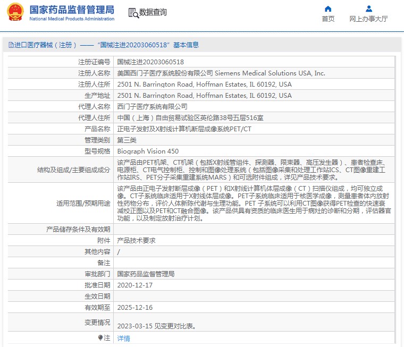Select registration number 国械注进20203060518 value
This screenshot has height=347, width=404.
[150, 62]
